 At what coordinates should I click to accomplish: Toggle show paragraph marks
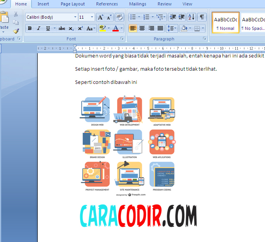click(202, 17)
